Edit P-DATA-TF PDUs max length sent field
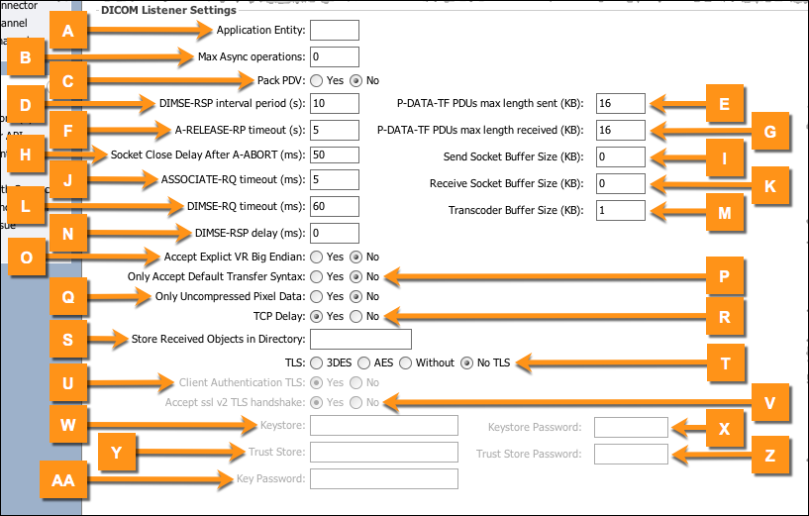This screenshot has height=516, width=809. point(621,103)
